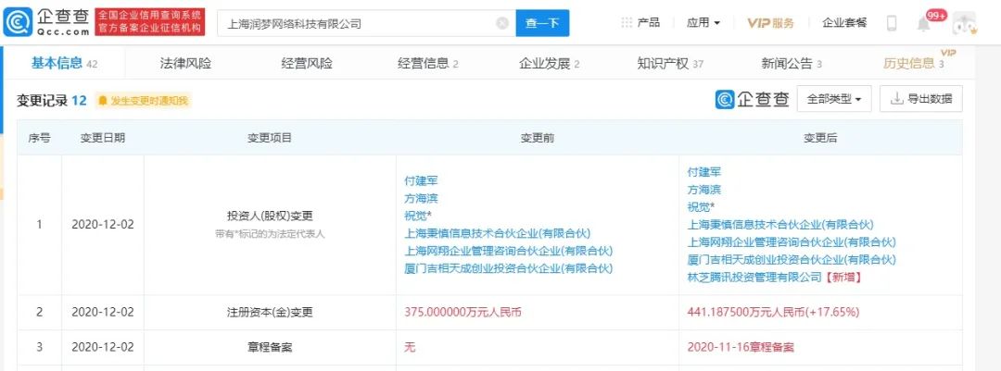1001x371 pixels.
Task: Open 方海滨 in the 变更后 column
Action: tap(704, 190)
